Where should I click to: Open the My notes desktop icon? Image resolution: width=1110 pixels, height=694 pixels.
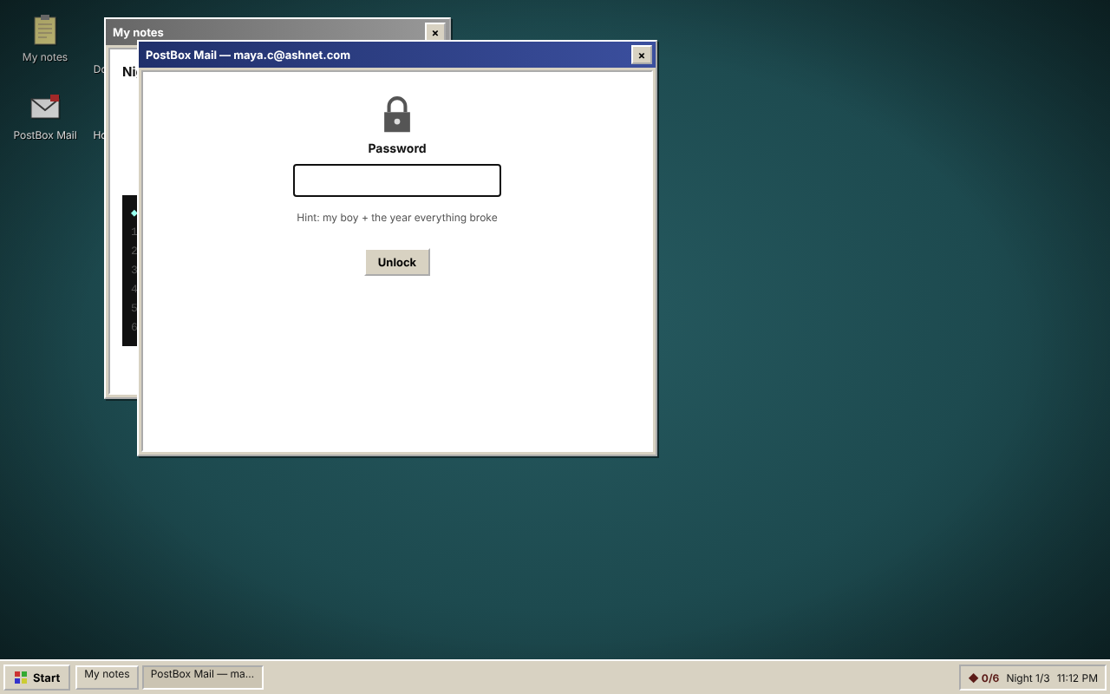click(x=45, y=39)
